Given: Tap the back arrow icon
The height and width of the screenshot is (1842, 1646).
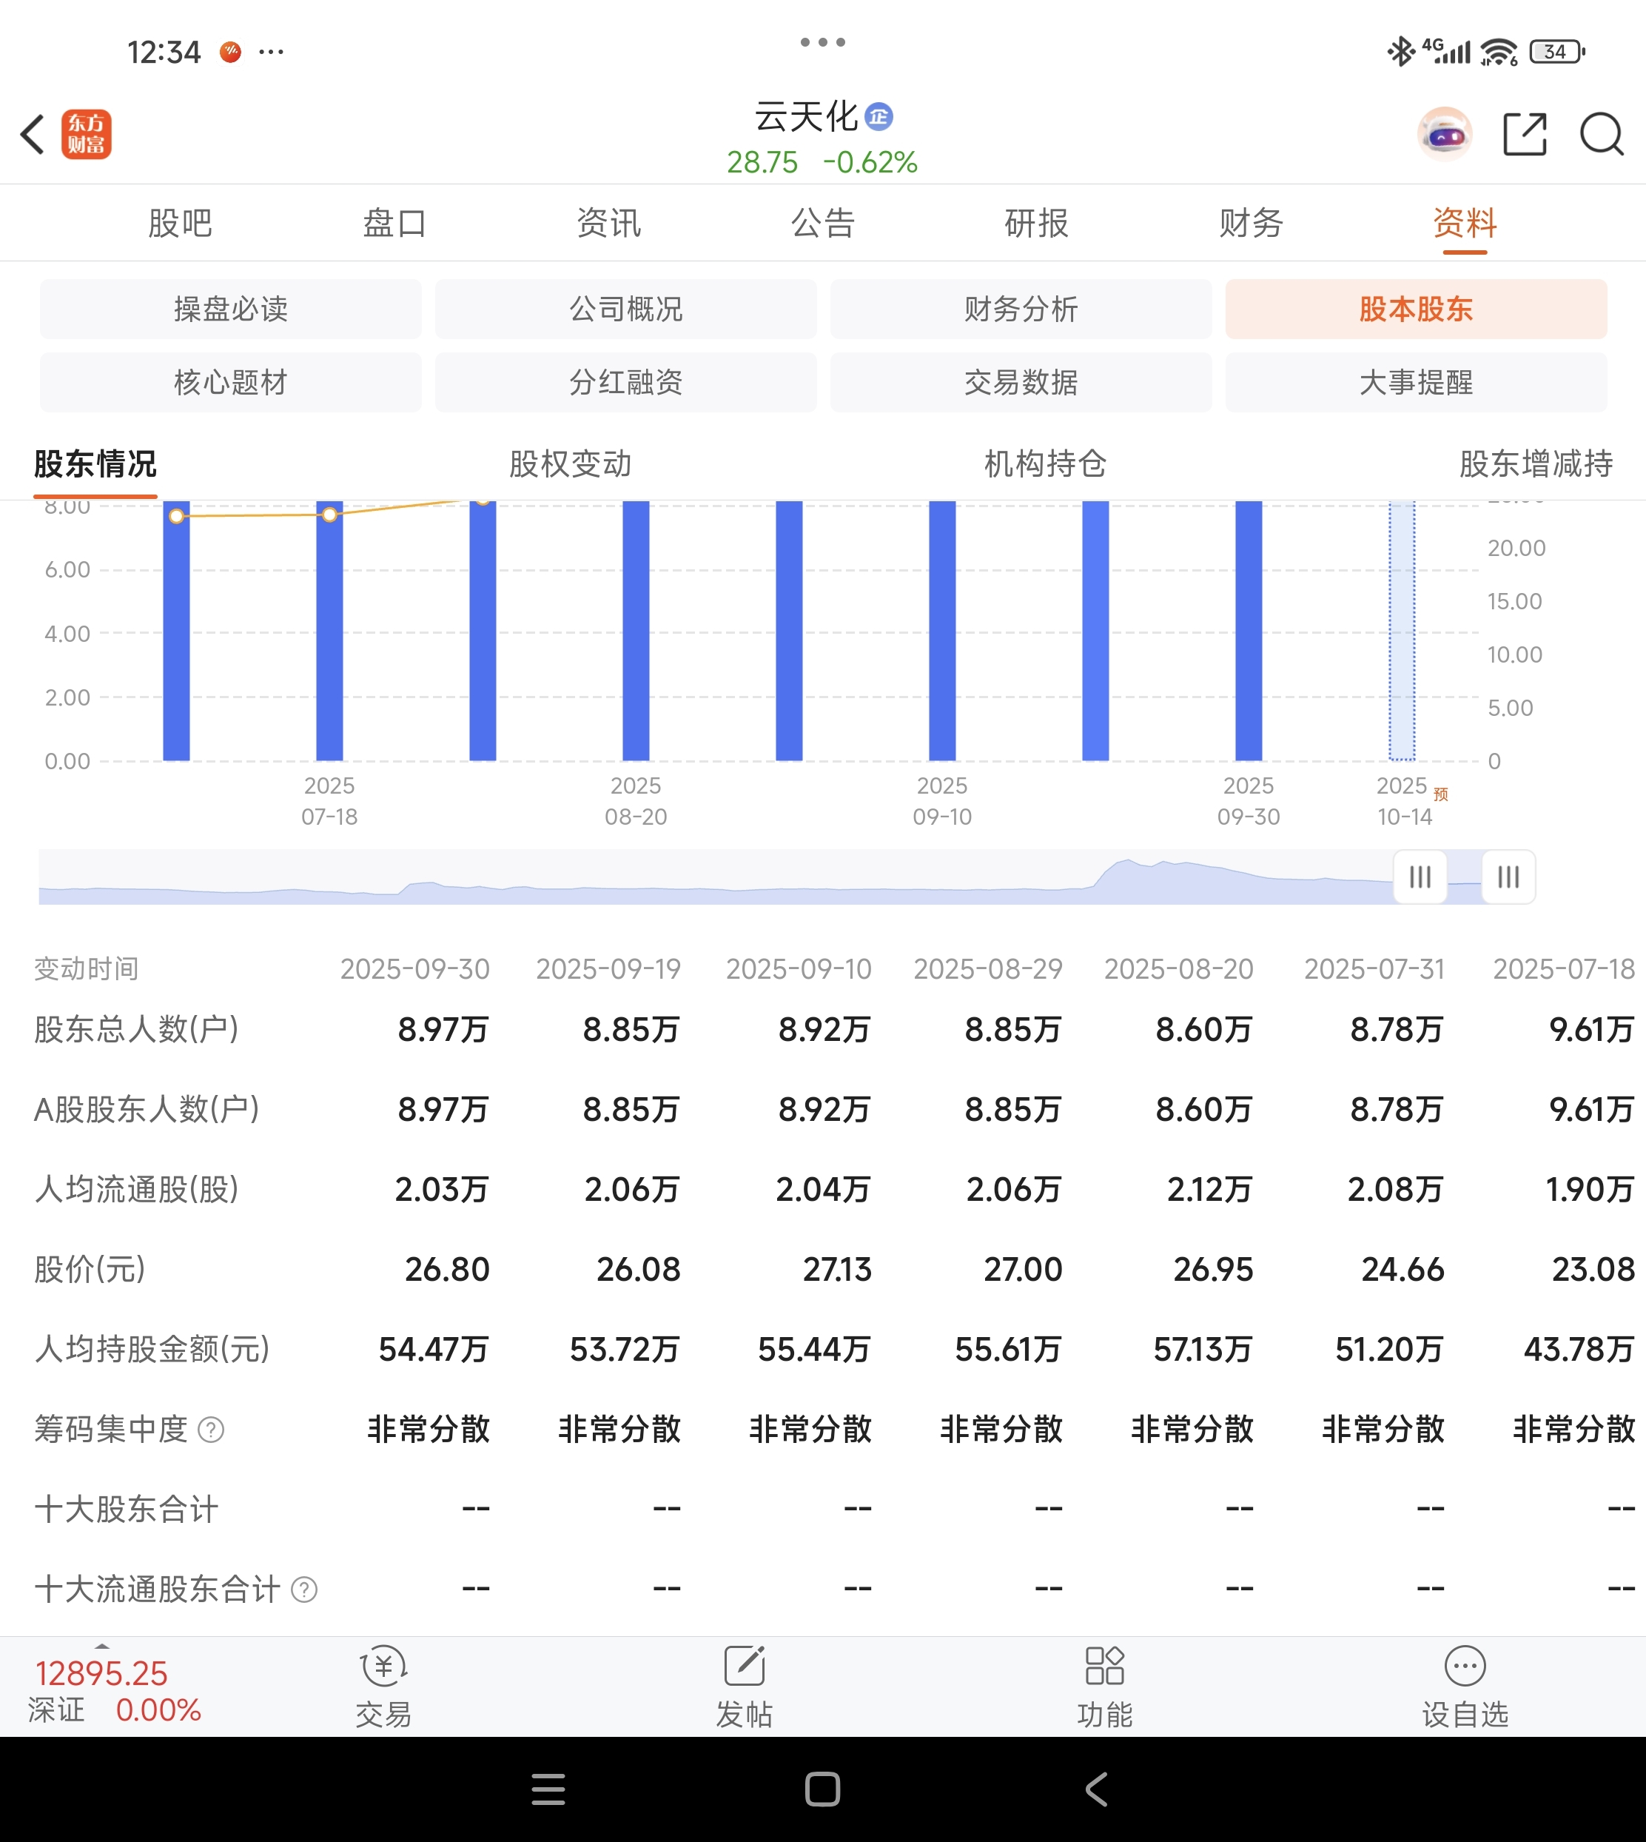Looking at the screenshot, I should tap(33, 134).
